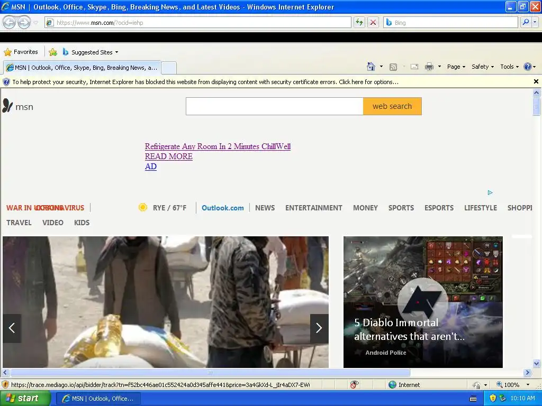Click the MSN taskbar window button
Viewport: 542px width, 406px height.
98,399
